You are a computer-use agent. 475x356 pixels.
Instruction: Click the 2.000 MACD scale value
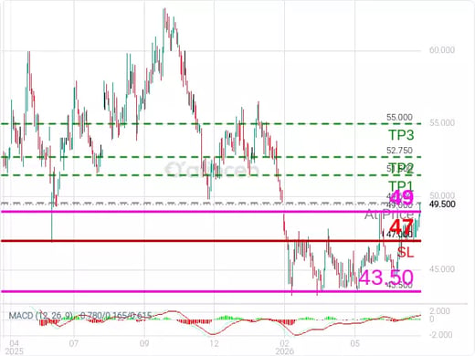(439, 311)
